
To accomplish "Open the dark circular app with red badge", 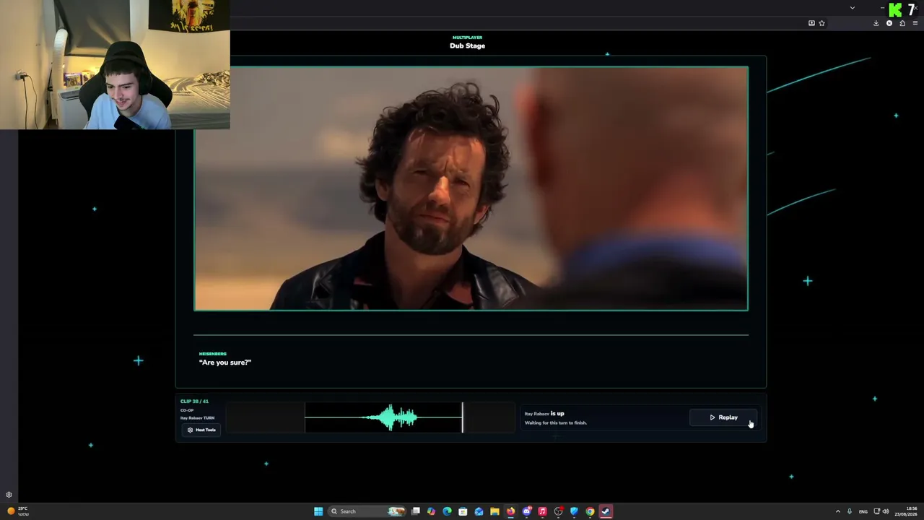I will [559, 511].
